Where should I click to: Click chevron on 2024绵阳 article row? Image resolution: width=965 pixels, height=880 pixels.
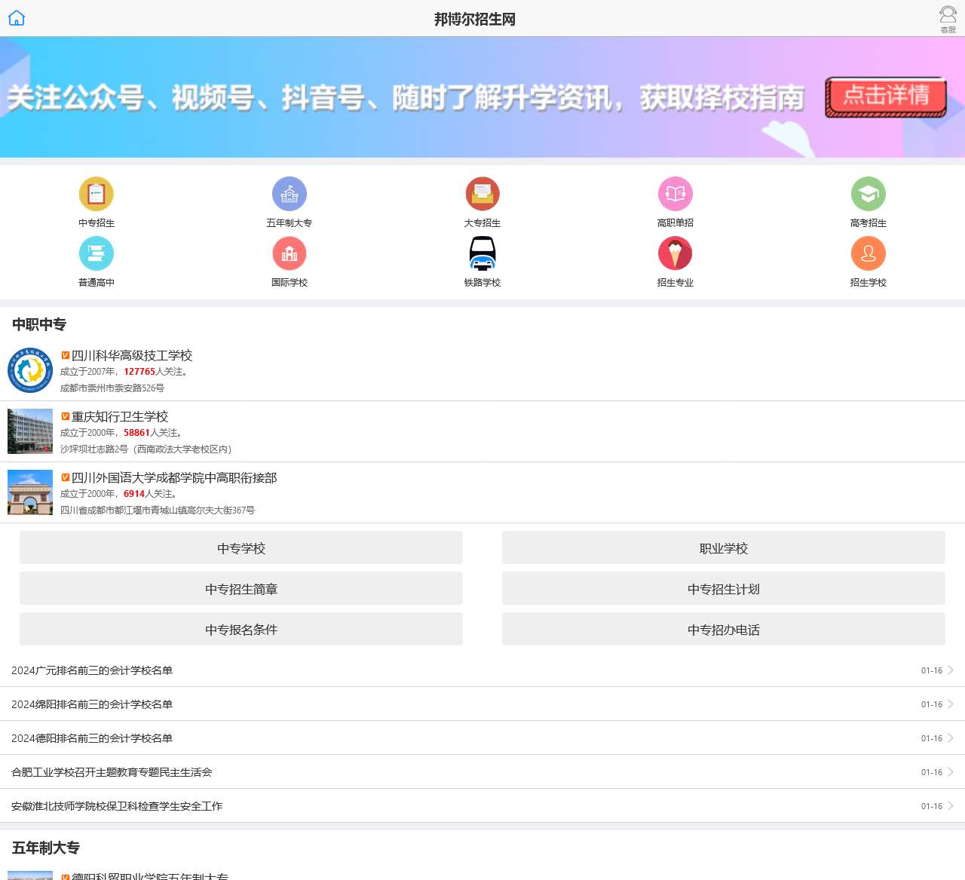click(951, 704)
